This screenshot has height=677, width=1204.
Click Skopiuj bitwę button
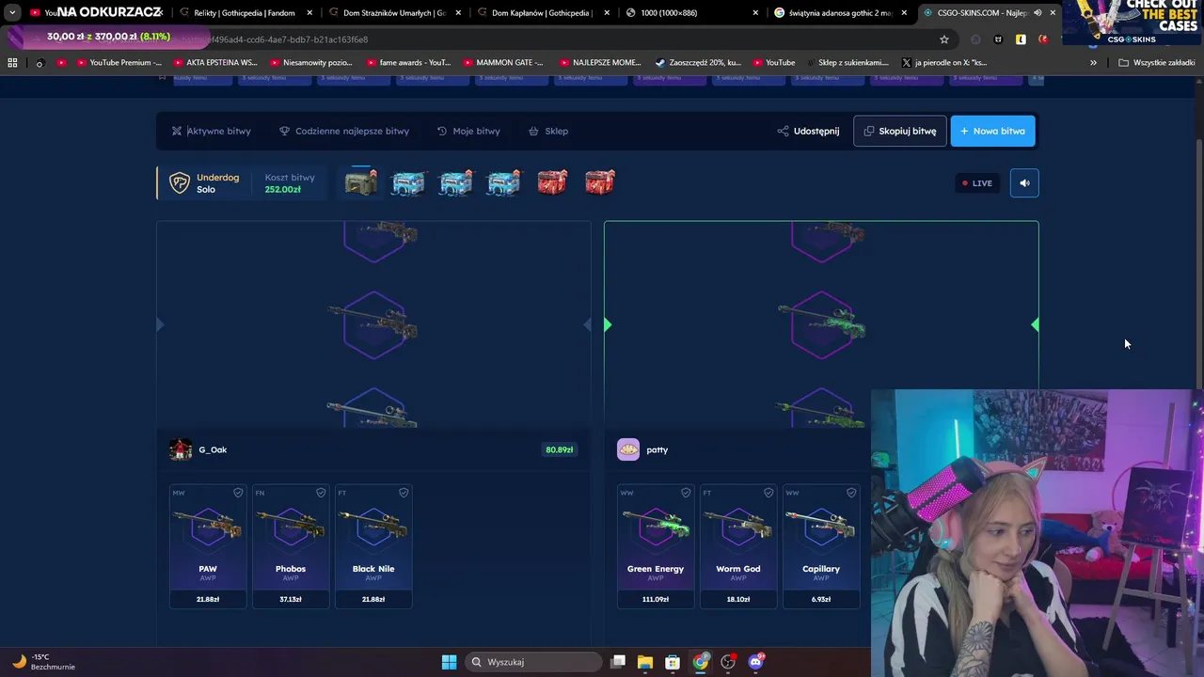900,131
